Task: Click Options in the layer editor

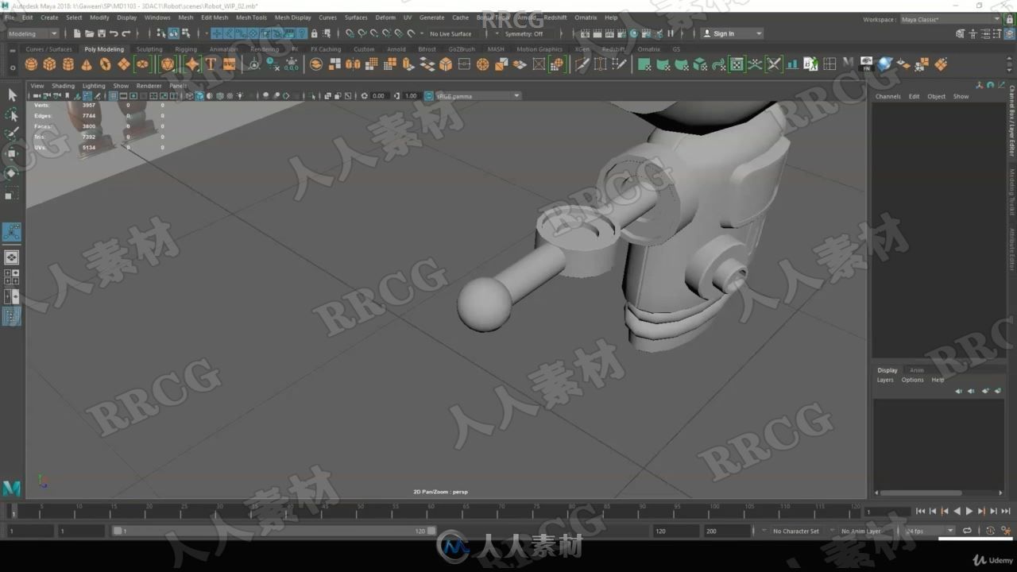Action: click(912, 380)
